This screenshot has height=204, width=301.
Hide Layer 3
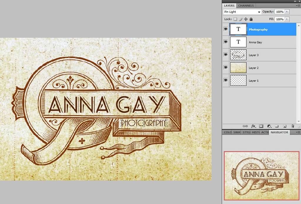coord(226,55)
